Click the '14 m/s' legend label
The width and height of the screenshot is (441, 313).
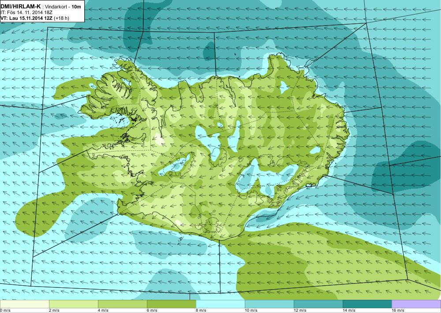pyautogui.click(x=349, y=310)
